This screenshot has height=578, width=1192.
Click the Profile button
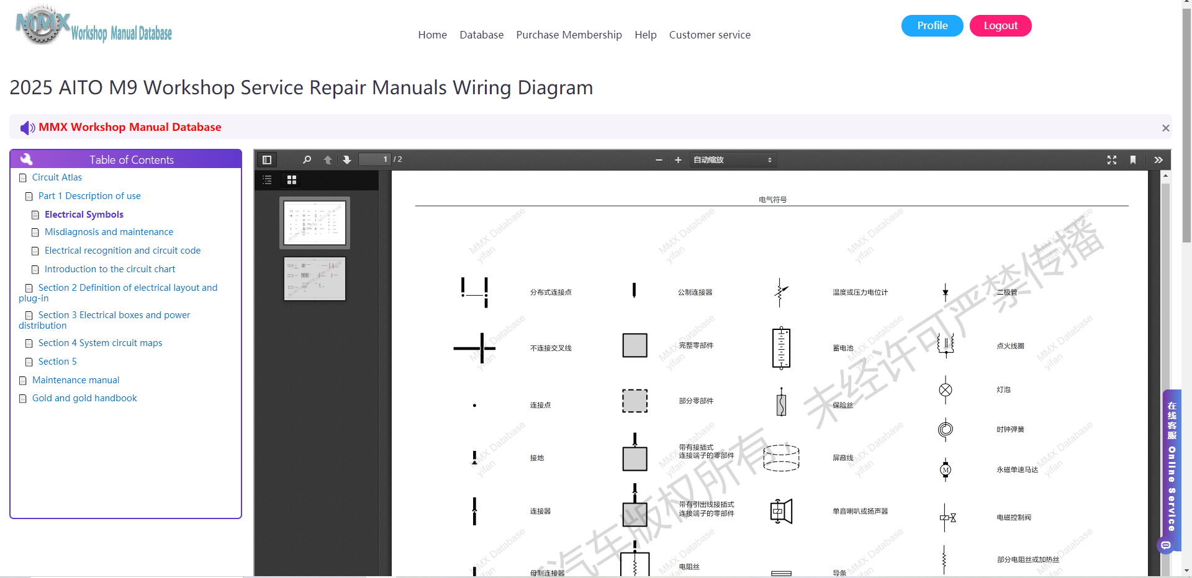932,25
